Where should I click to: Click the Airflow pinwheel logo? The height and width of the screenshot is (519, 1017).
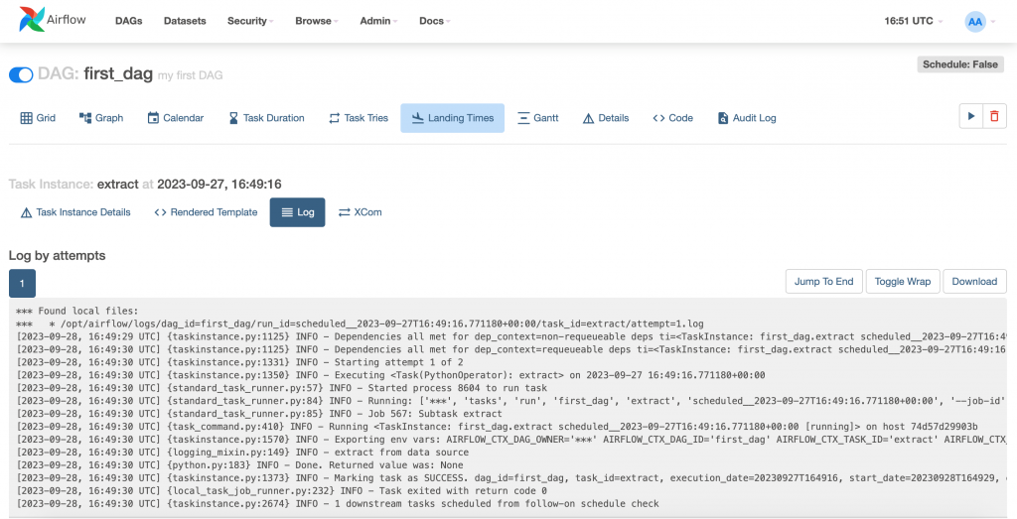[33, 20]
